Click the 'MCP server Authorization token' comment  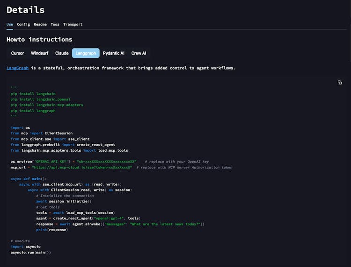[x=184, y=168]
